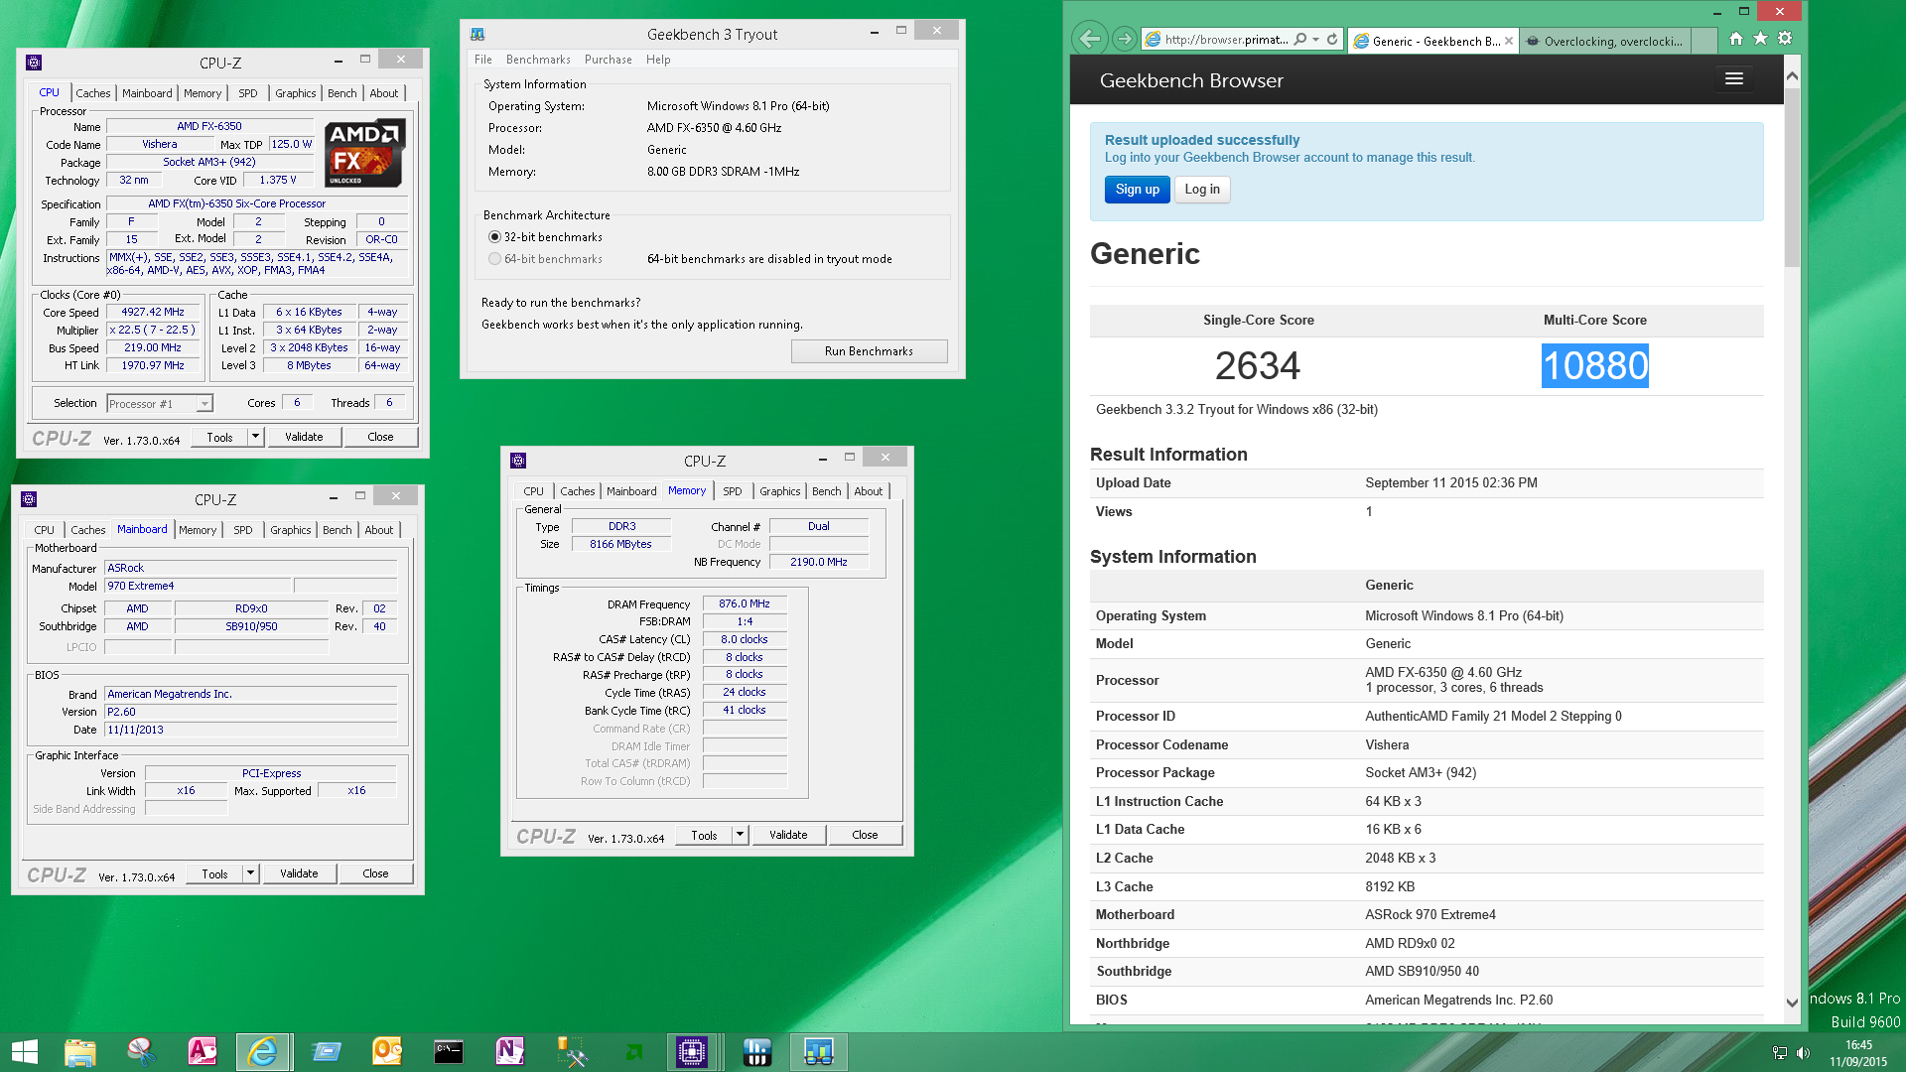Screen dimensions: 1906x1072
Task: Open the Benchmarks menu in Geekbench
Action: point(538,60)
